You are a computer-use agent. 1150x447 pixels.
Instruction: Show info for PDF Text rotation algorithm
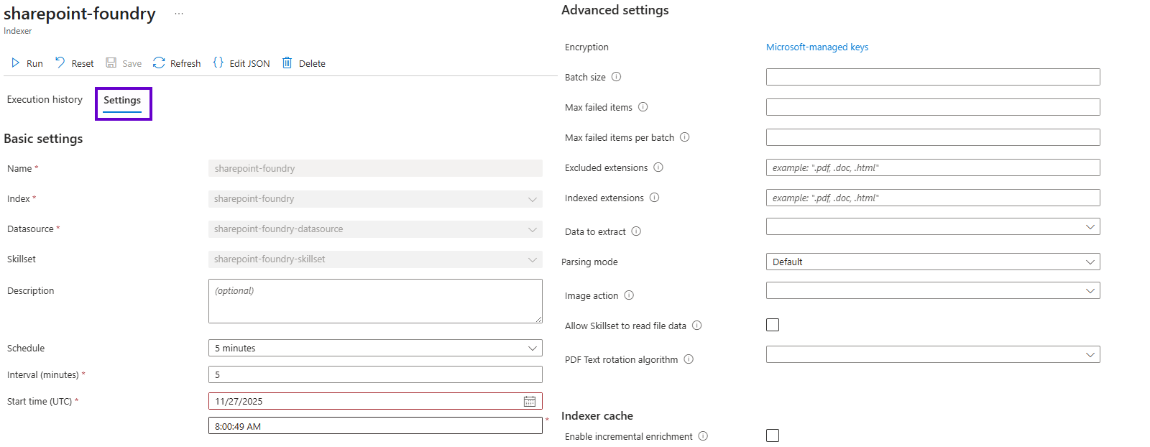pos(689,359)
